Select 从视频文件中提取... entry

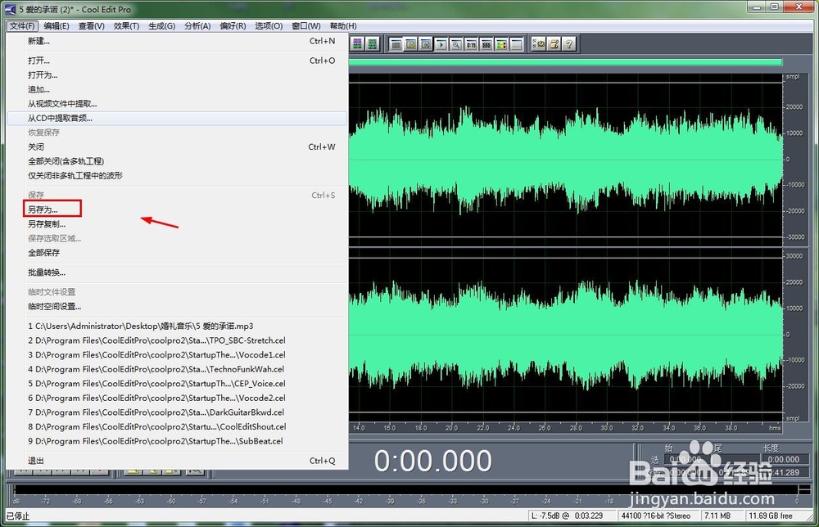(178, 104)
